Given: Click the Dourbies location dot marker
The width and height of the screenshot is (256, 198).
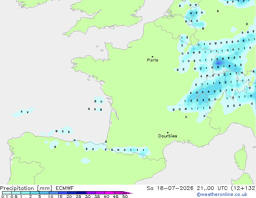Looking at the screenshot, I should (168, 133).
